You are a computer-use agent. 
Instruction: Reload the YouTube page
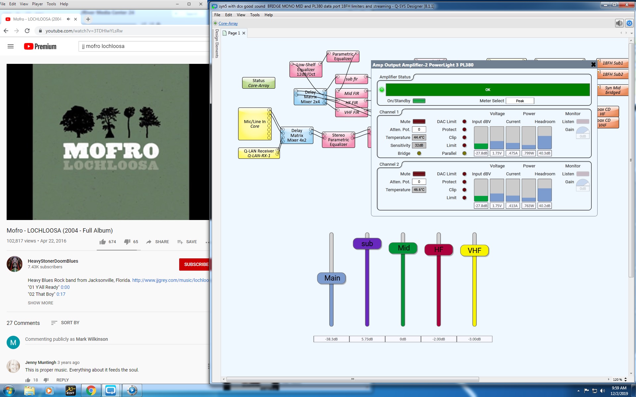tap(27, 31)
